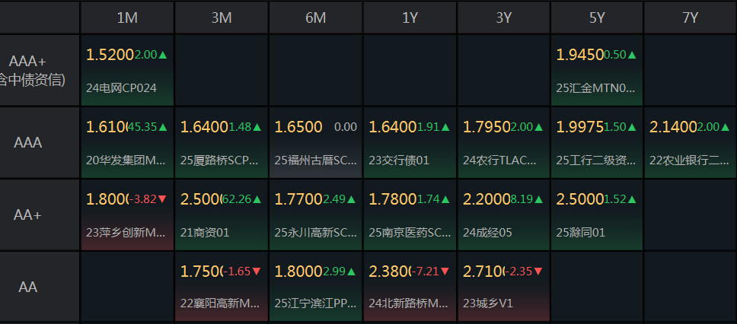Open the 25永川高新SC... bond cell
This screenshot has width=737, height=324.
point(315,215)
